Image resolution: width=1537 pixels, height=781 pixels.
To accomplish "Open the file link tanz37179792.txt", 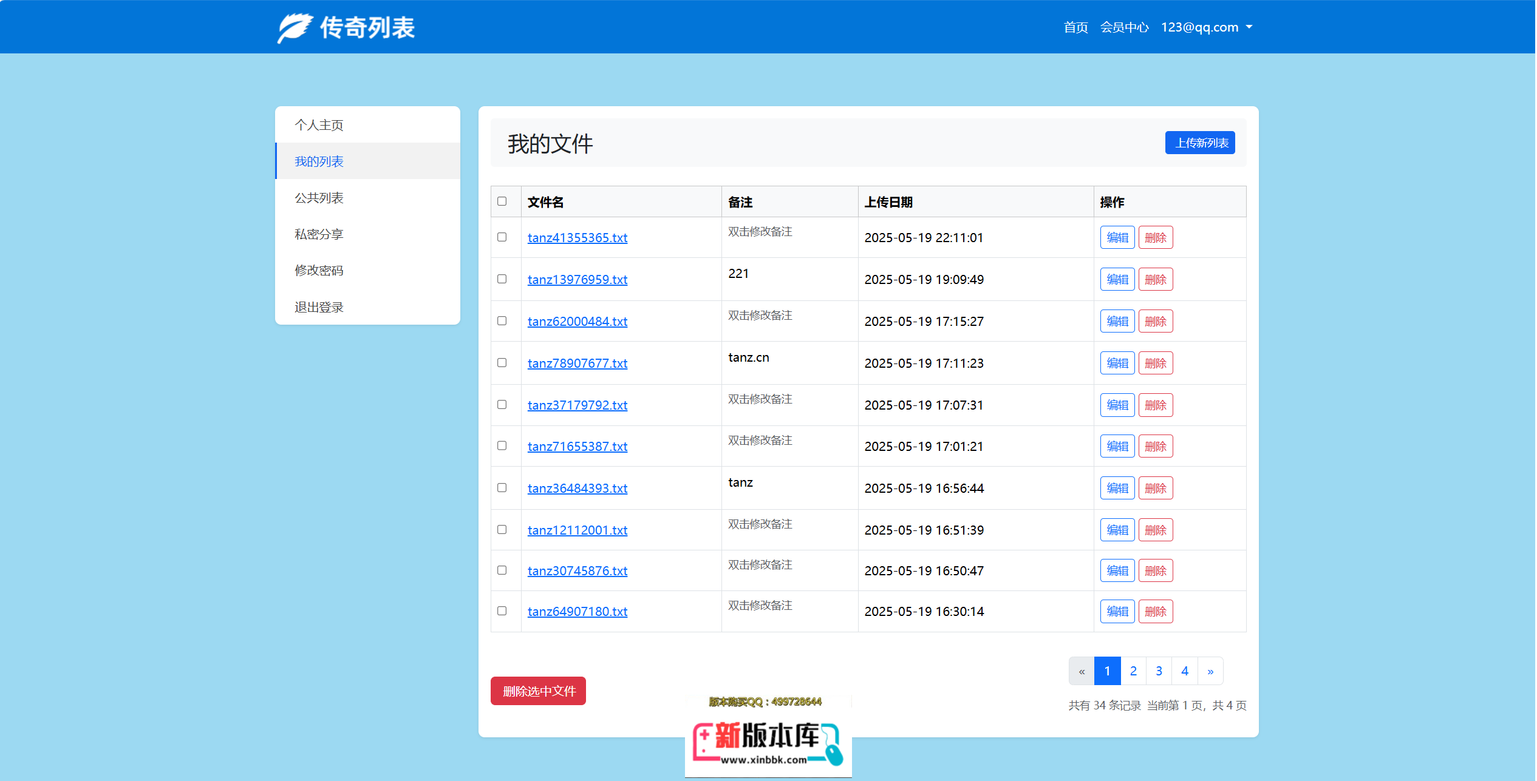I will coord(578,405).
